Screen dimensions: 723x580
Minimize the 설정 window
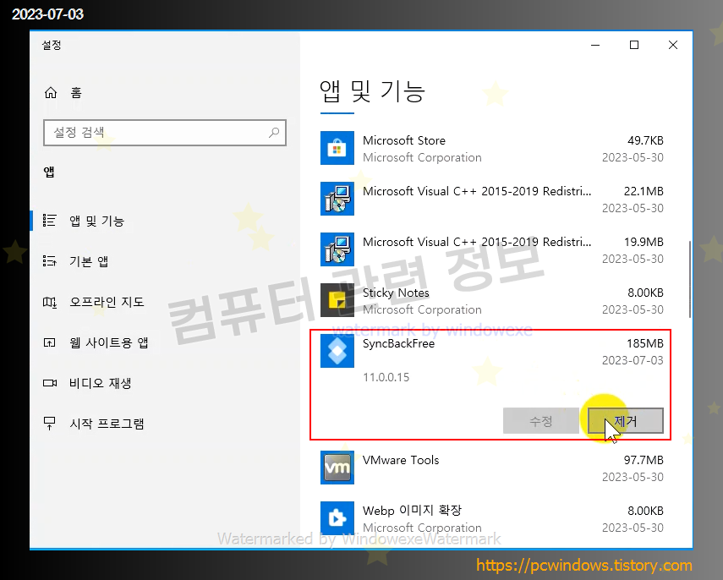coord(595,45)
